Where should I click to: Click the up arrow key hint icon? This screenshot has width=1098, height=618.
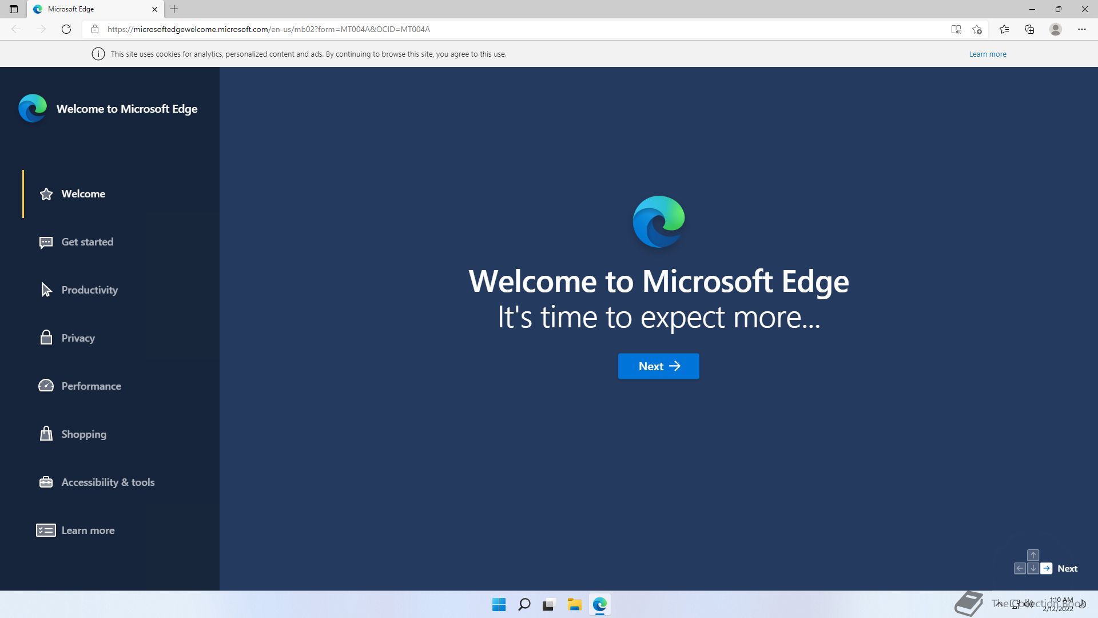coord(1033,555)
